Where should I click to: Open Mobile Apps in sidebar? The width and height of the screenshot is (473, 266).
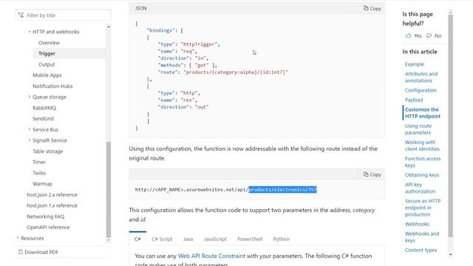coord(47,75)
